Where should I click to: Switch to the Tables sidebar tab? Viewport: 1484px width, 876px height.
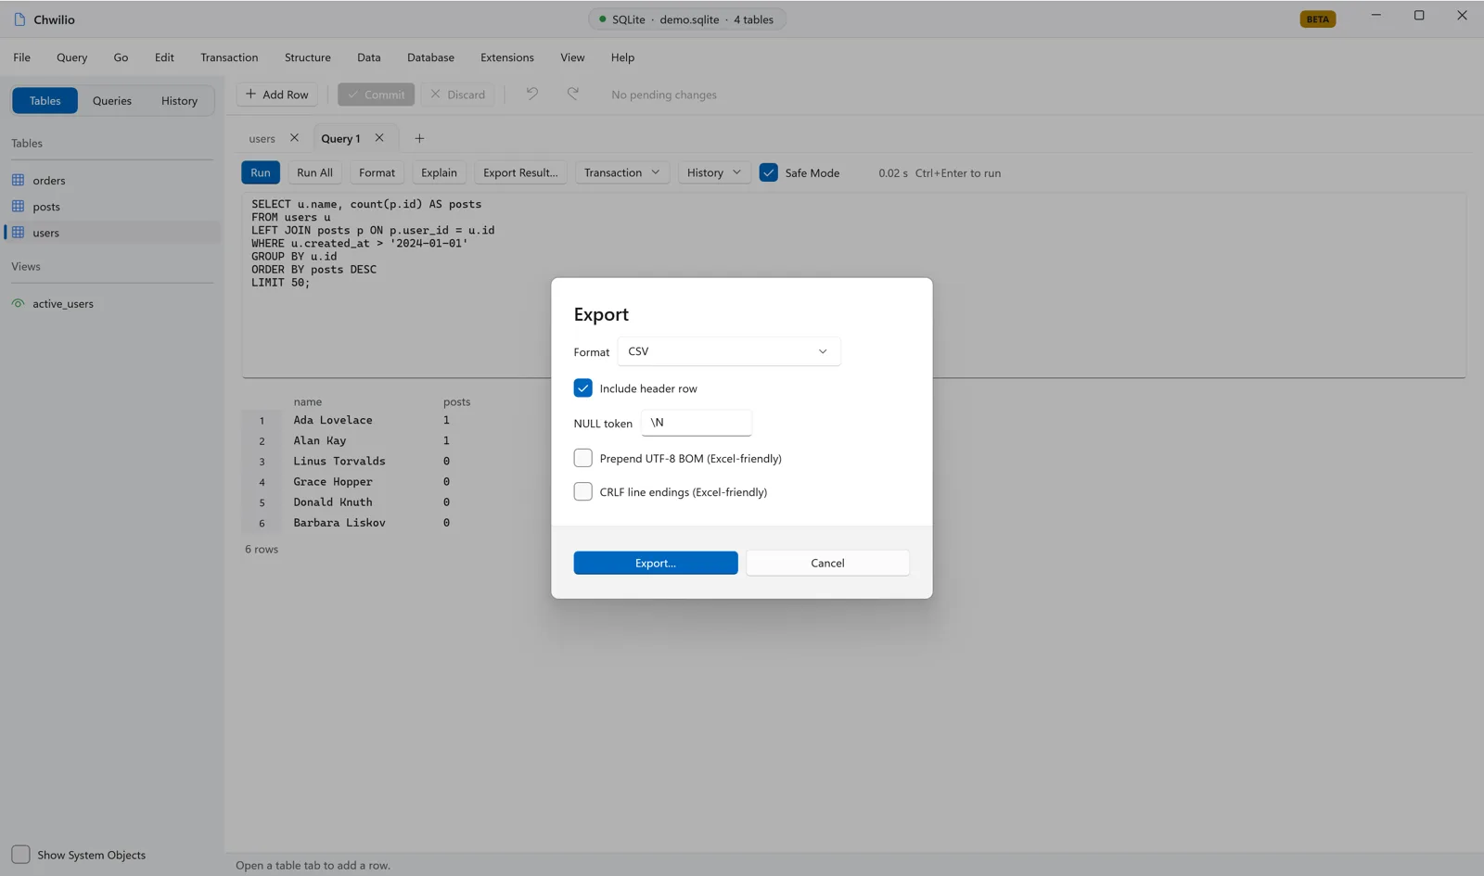45,100
